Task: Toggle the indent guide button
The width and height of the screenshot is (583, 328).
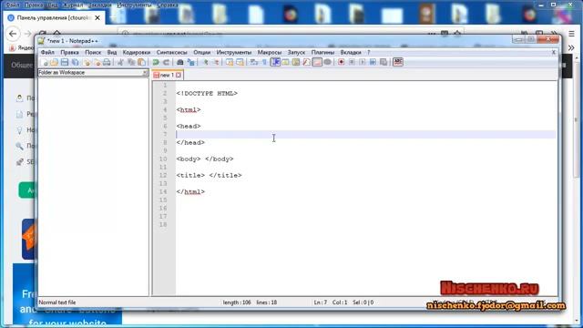Action: tap(275, 62)
